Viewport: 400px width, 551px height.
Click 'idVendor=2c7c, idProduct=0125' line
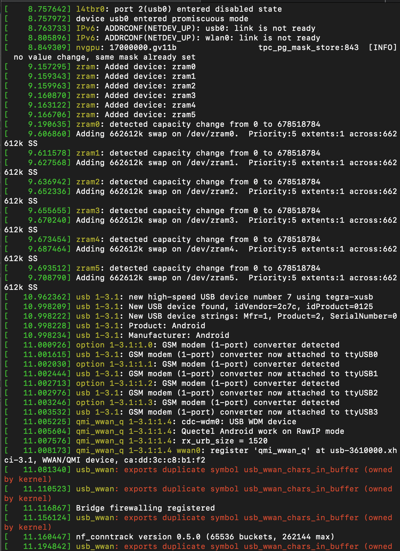tap(189, 306)
